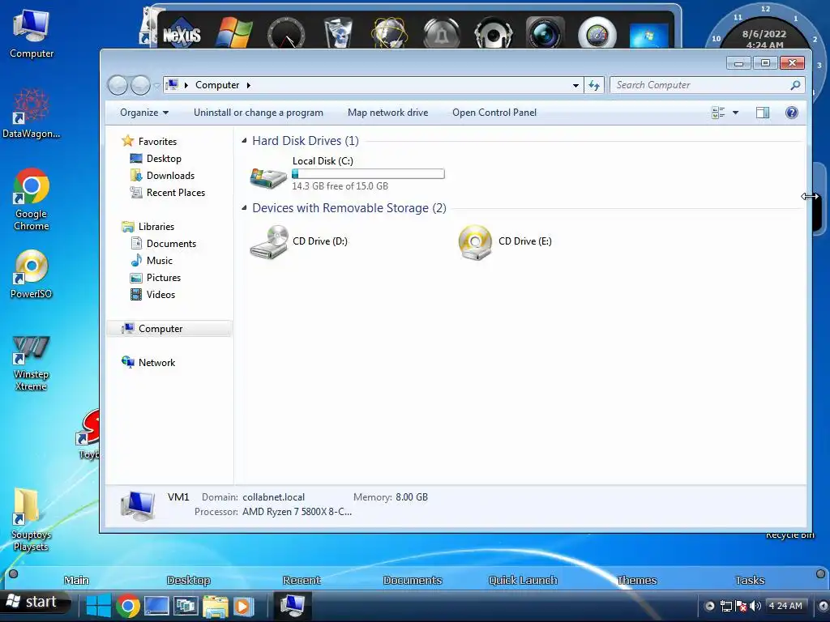Launch PowerISO desktop shortcut

[32, 274]
